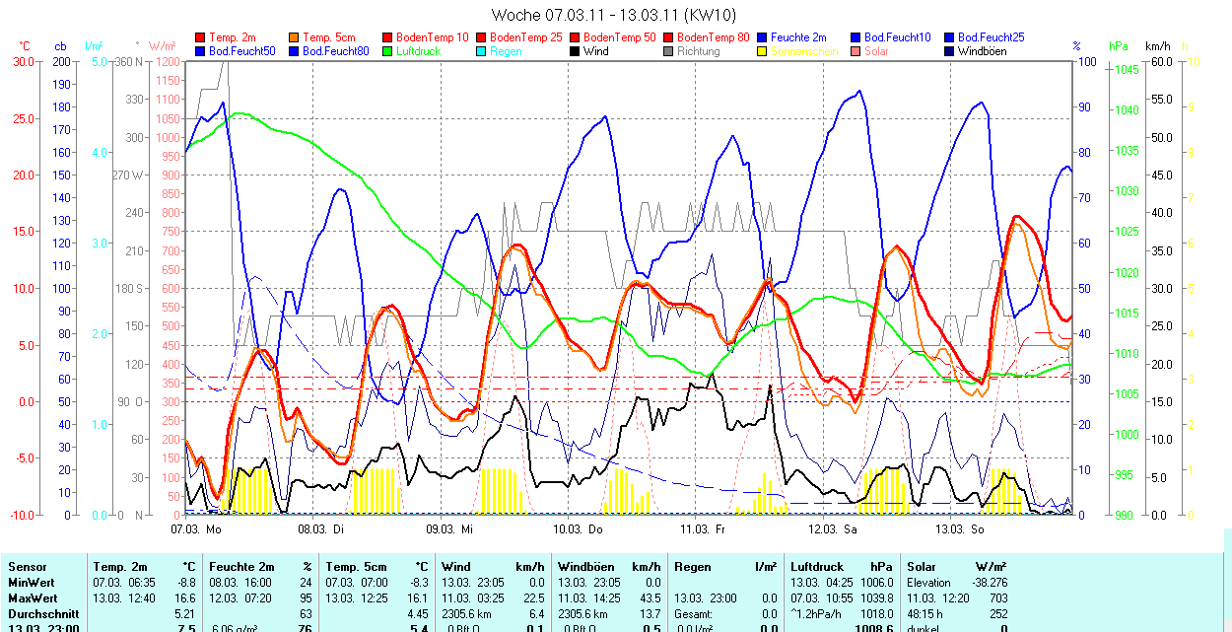The width and height of the screenshot is (1232, 632).
Task: Click the blue Feuchte 2m legend swatch
Action: pyautogui.click(x=763, y=37)
